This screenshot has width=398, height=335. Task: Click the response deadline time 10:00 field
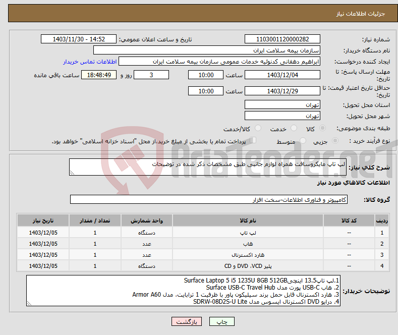[x=206, y=75]
